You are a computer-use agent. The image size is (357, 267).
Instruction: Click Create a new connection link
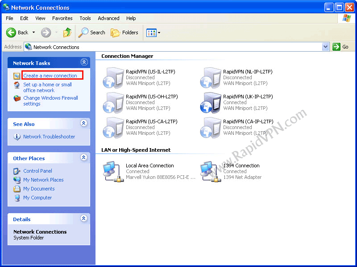[50, 76]
